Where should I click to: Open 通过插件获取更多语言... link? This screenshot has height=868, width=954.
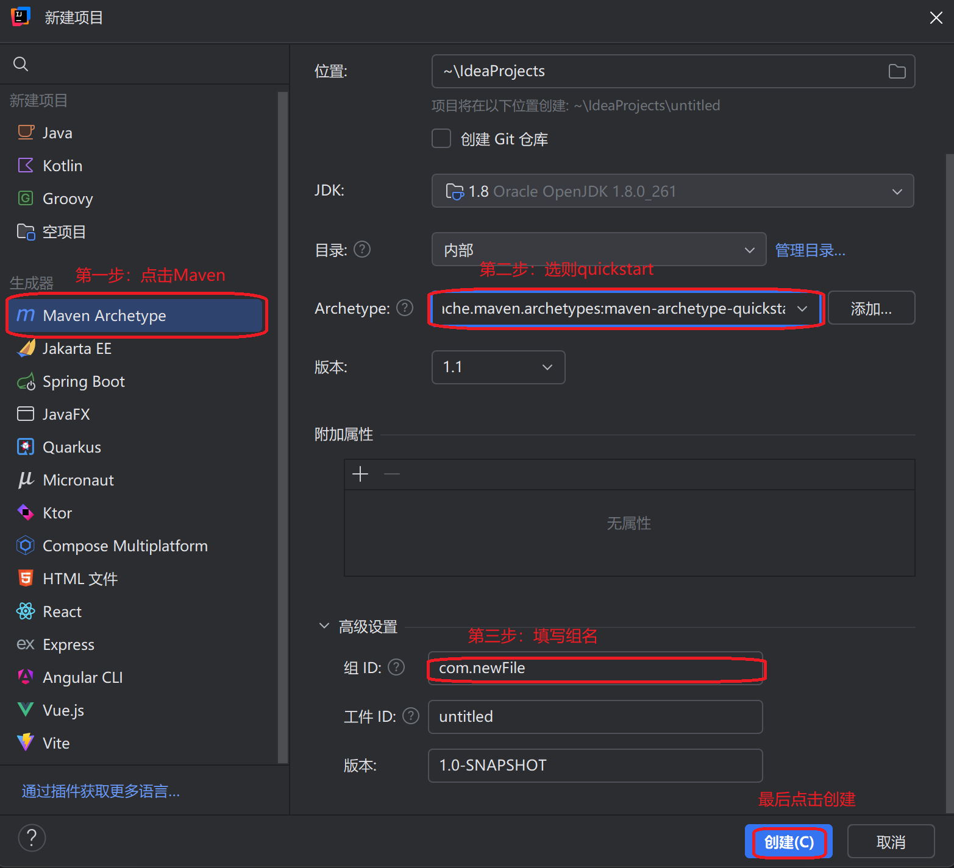[x=101, y=791]
